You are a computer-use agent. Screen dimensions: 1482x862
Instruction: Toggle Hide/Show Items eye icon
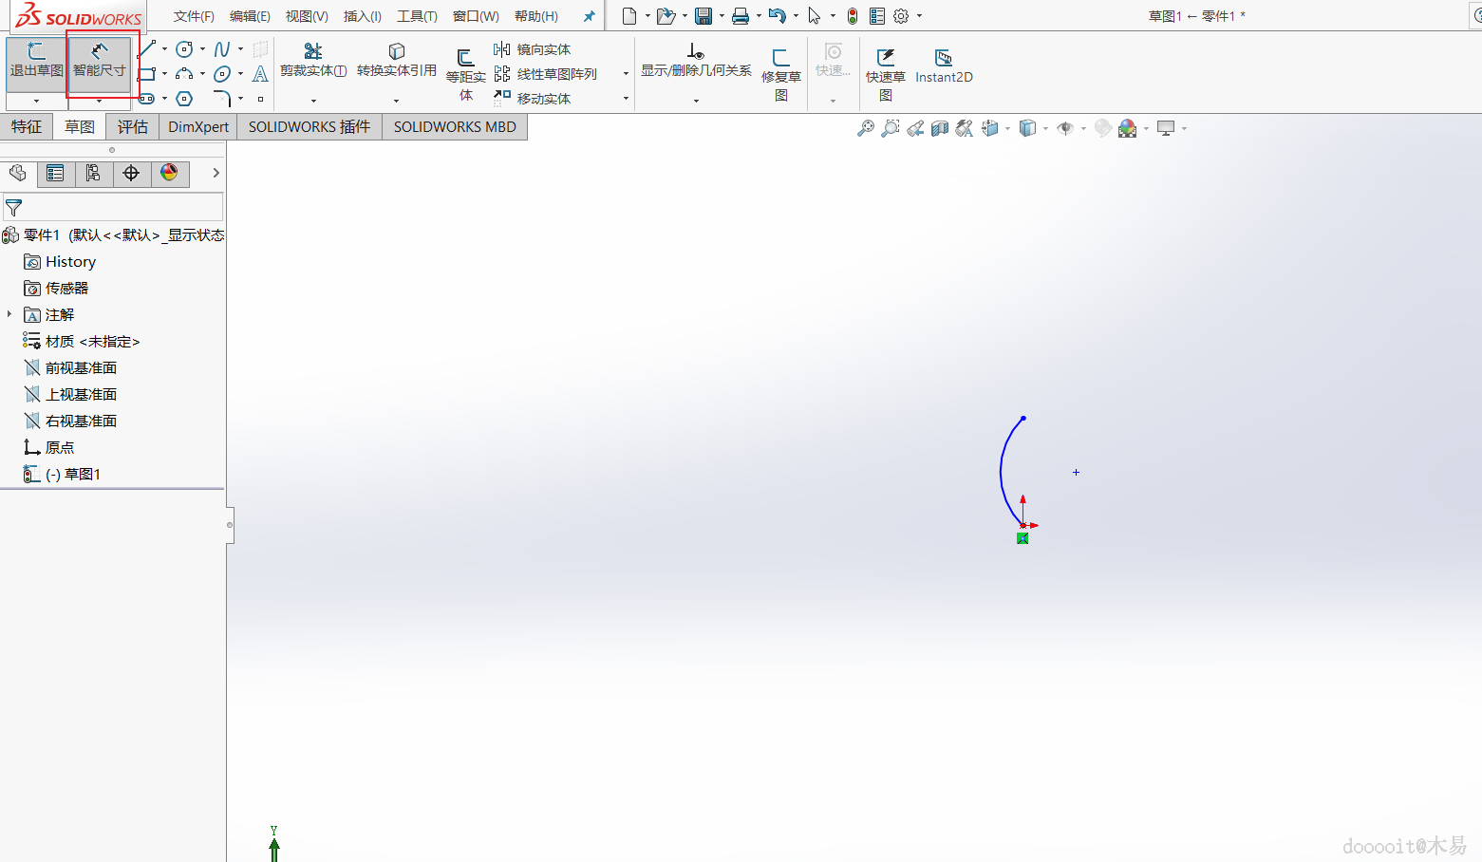point(1065,128)
